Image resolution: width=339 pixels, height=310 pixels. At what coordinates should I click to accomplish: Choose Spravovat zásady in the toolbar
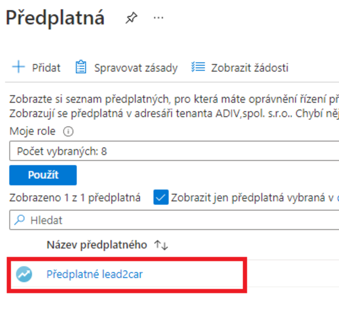coord(136,68)
